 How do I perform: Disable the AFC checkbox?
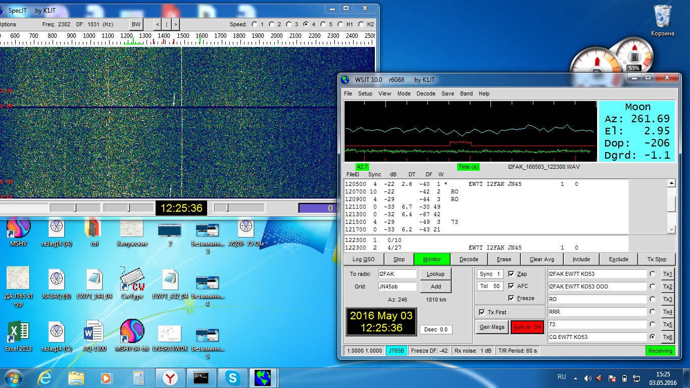(x=511, y=286)
